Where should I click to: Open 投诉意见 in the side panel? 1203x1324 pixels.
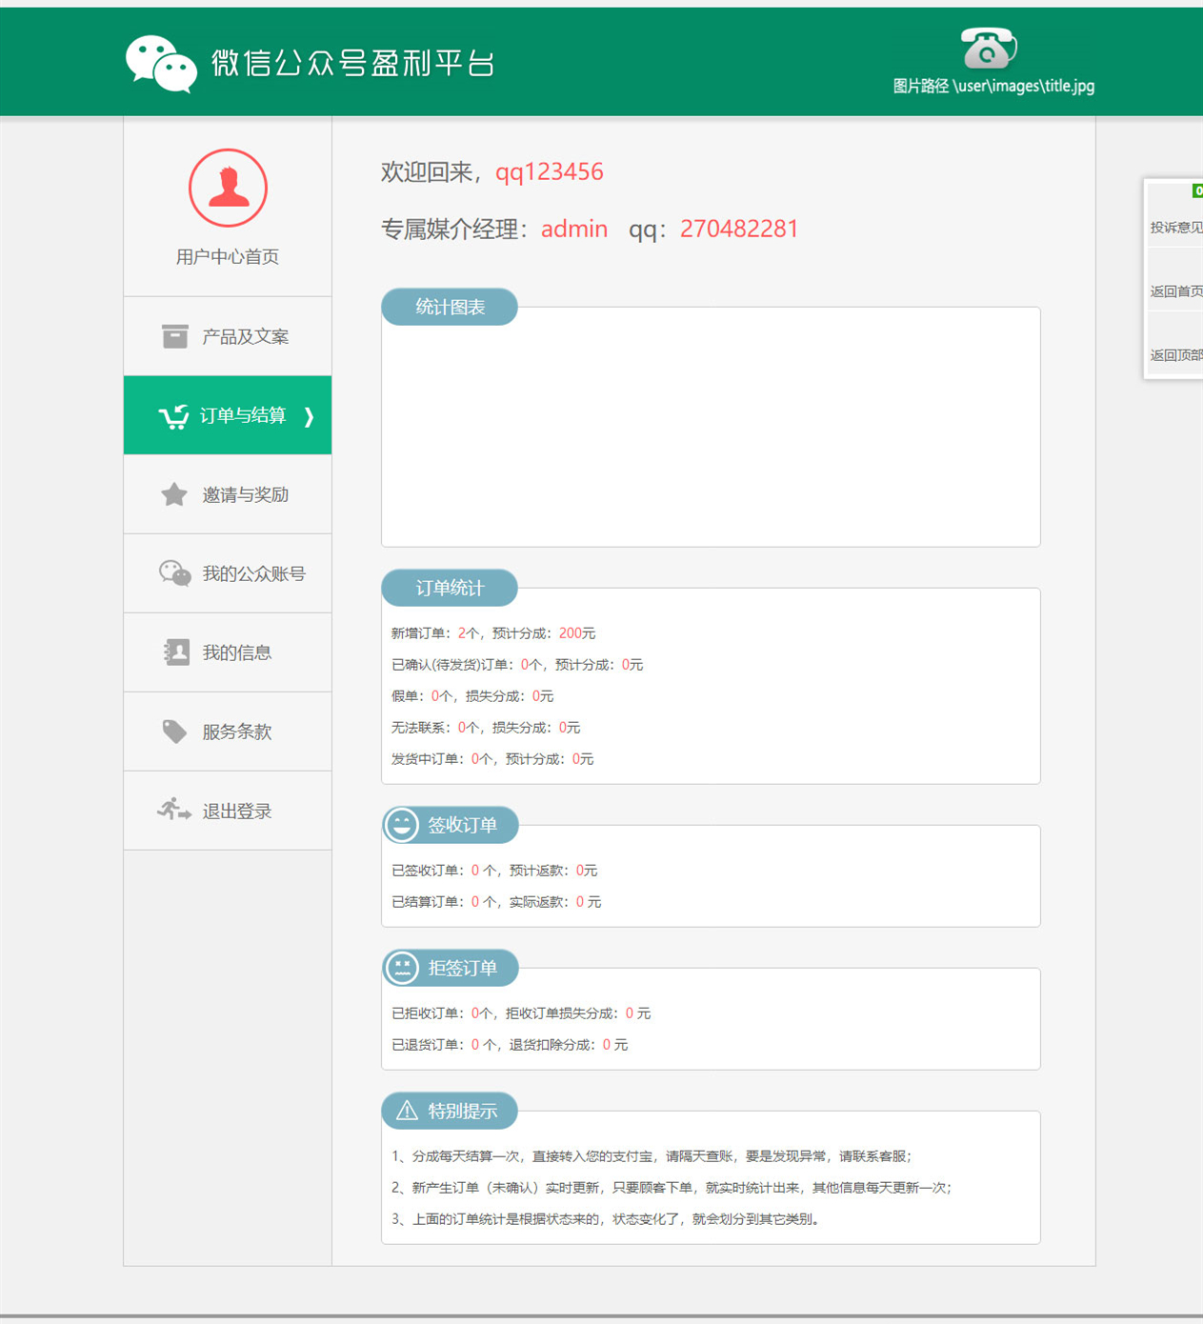click(1175, 227)
